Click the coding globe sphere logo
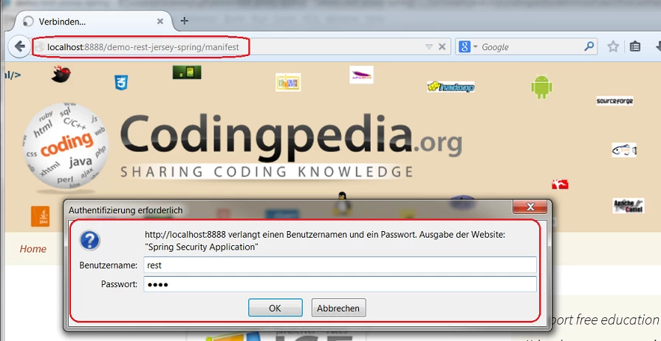The height and width of the screenshot is (341, 661). [x=65, y=145]
